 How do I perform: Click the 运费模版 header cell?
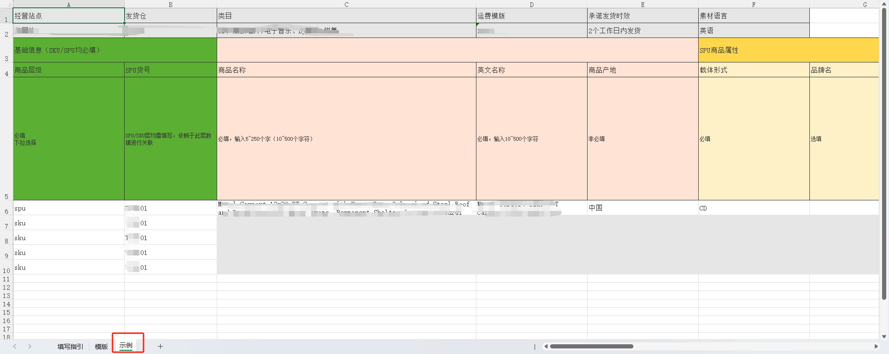tap(531, 16)
